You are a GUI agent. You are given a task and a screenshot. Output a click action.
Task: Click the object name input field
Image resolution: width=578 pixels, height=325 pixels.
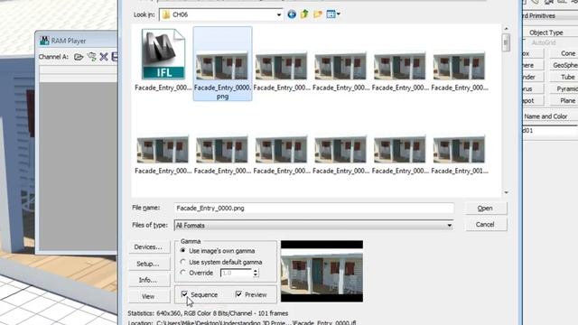point(550,130)
